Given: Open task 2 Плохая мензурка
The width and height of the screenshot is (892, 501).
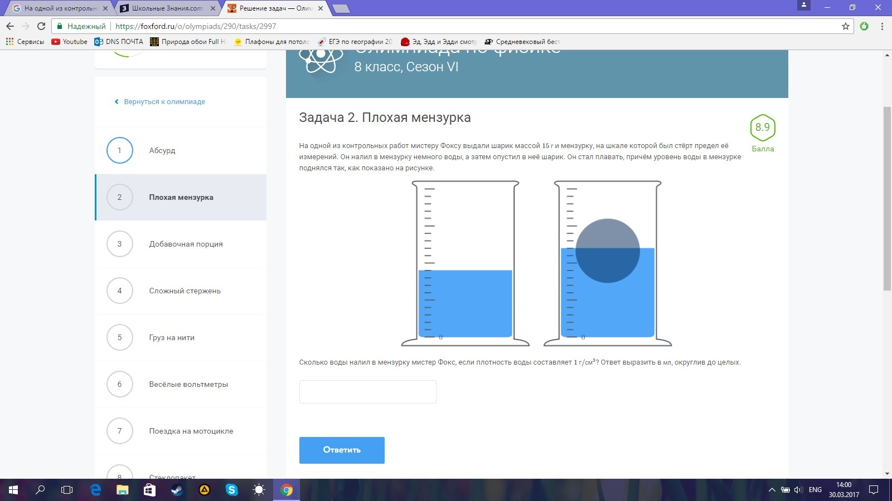Looking at the screenshot, I should pos(181,197).
